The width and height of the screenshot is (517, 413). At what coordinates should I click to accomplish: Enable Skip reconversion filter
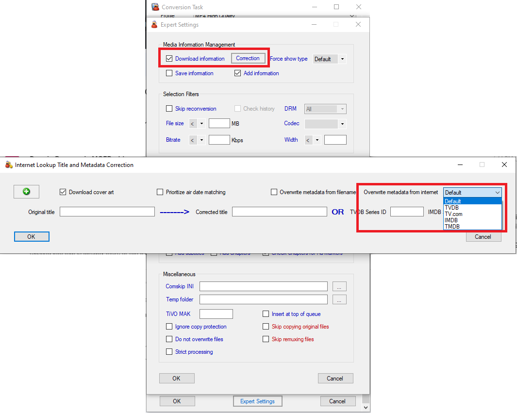(x=169, y=109)
